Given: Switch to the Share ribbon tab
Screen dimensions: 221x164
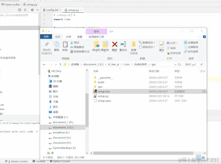Looking at the screenshot, I should pyautogui.click(x=68, y=37).
